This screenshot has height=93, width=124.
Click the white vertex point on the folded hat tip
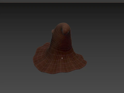tap(66, 30)
